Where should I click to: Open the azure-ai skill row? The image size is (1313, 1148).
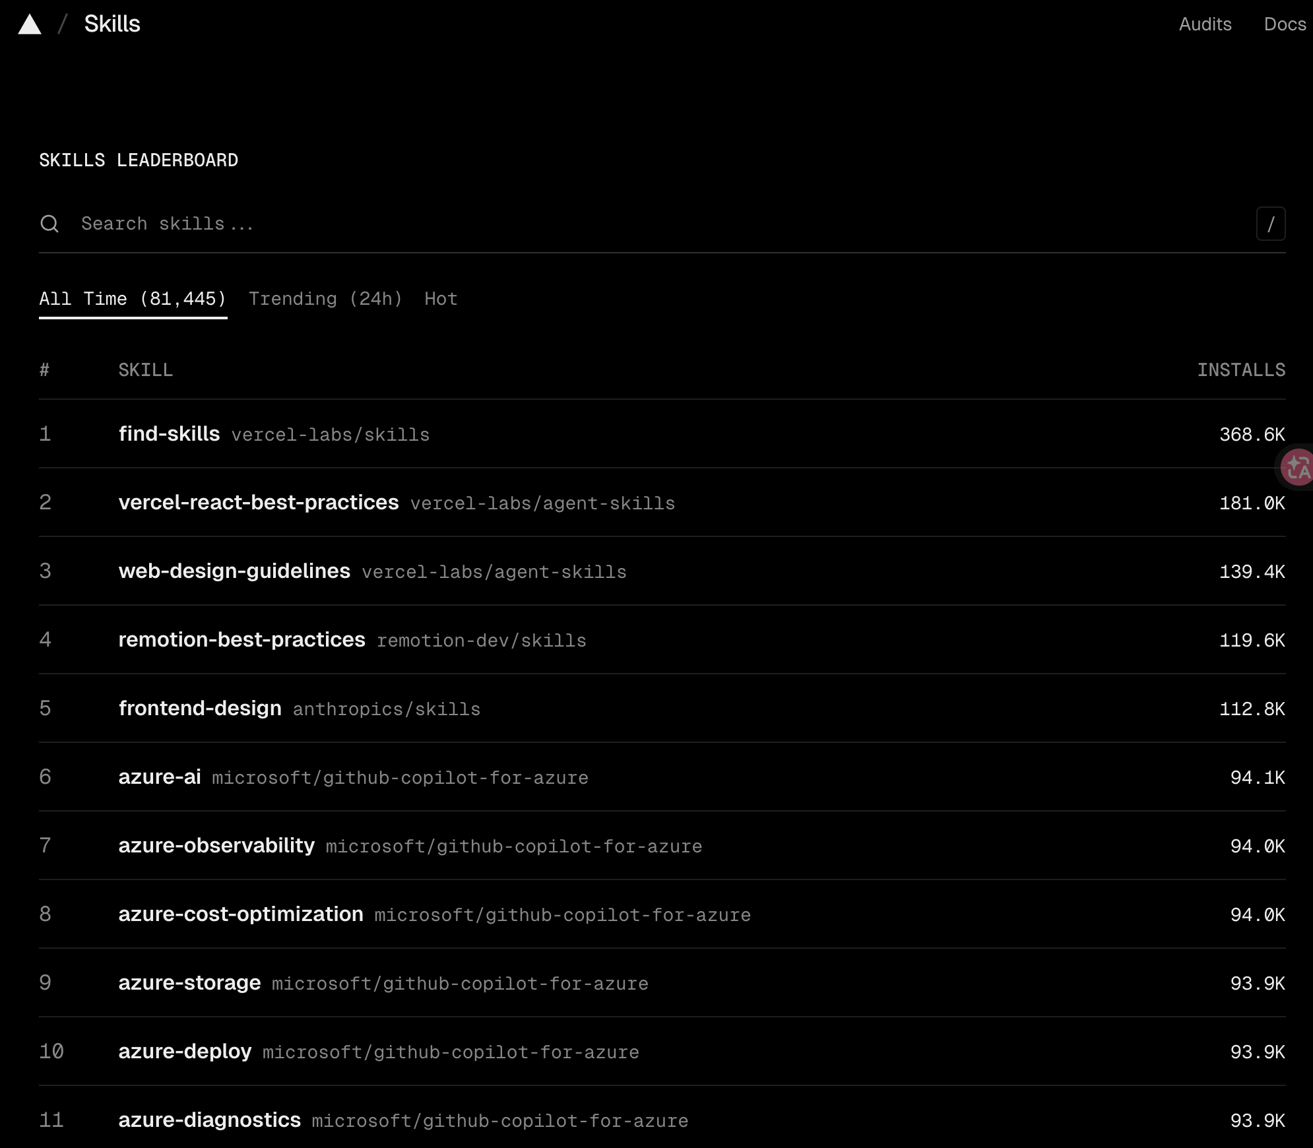click(160, 777)
